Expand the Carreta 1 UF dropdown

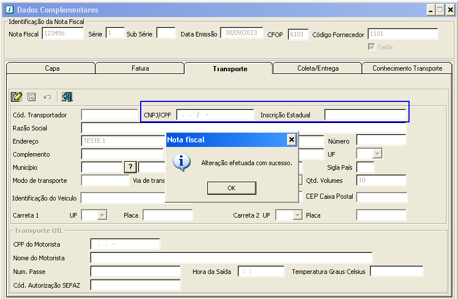click(x=101, y=215)
